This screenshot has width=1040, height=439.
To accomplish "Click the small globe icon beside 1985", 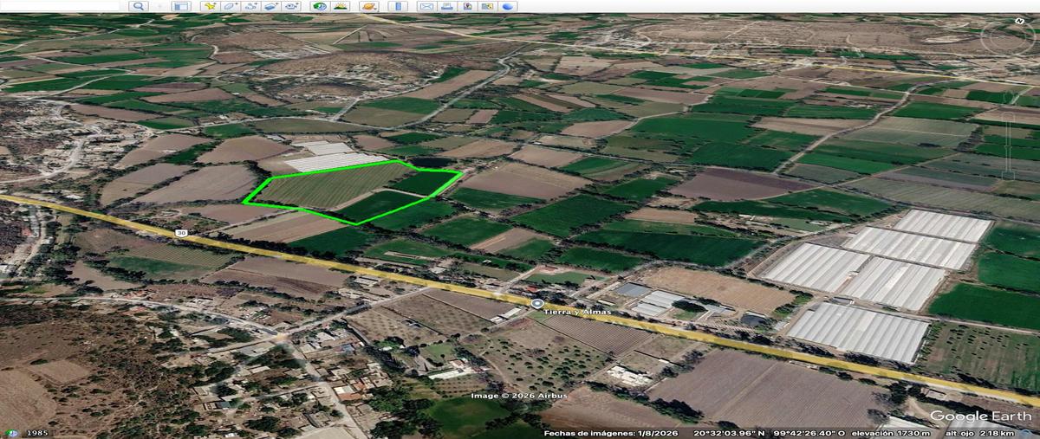I will pyautogui.click(x=12, y=432).
